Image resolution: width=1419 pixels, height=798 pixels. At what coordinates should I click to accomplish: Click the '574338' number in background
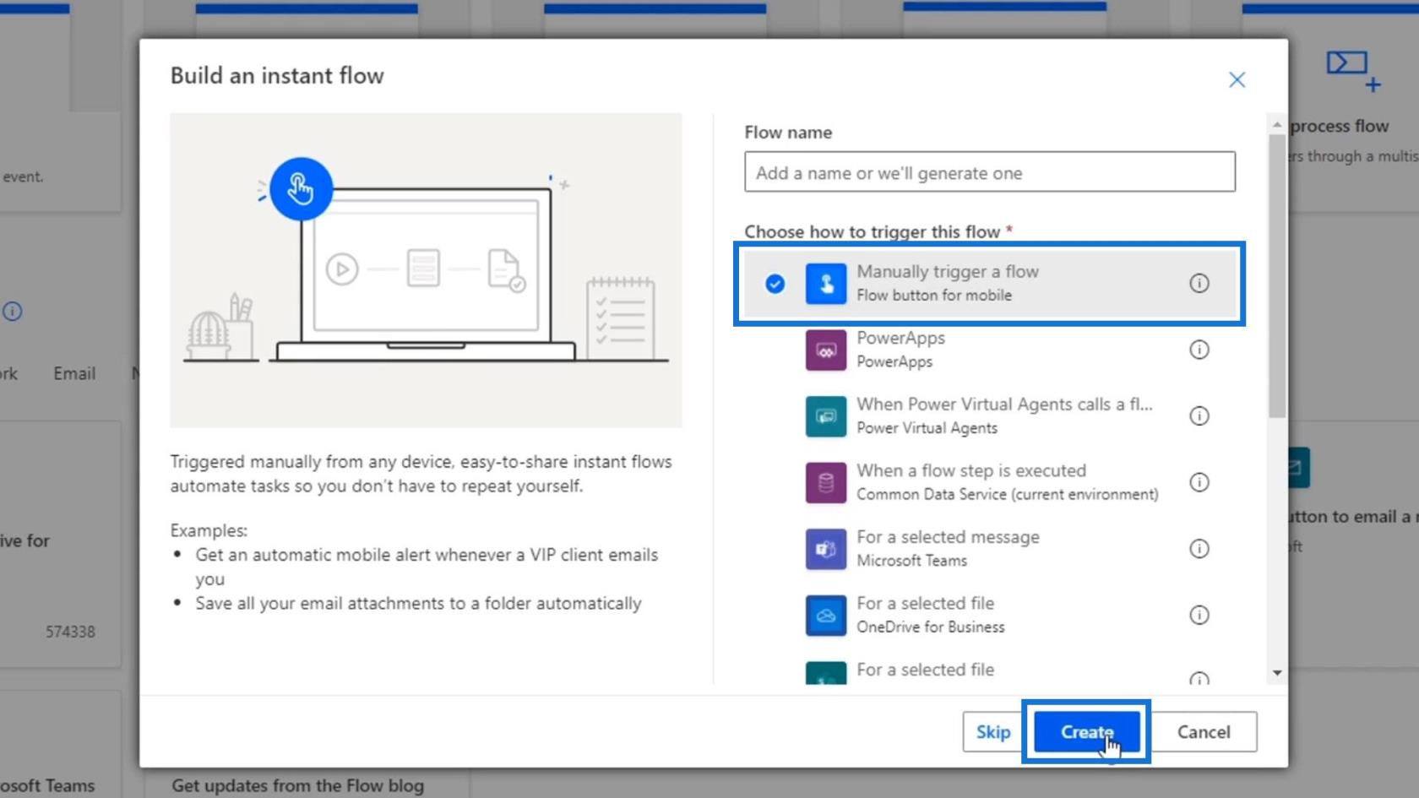coord(70,632)
